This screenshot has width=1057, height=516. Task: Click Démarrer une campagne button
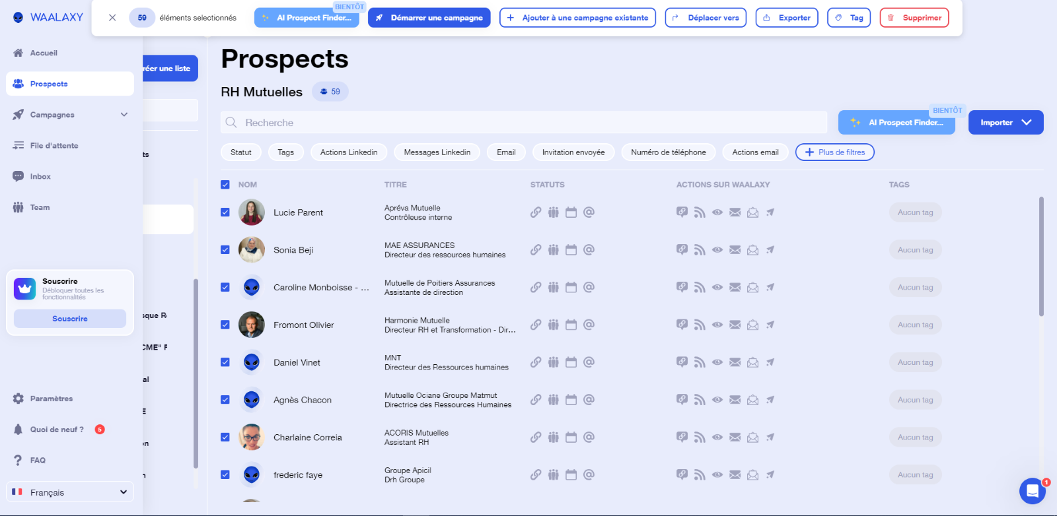[429, 18]
